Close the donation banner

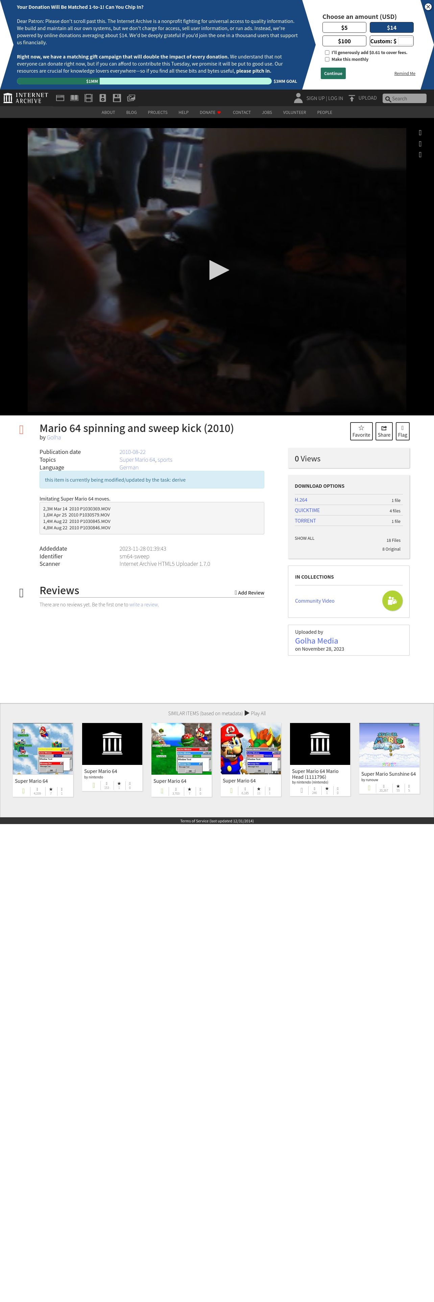[x=428, y=6]
